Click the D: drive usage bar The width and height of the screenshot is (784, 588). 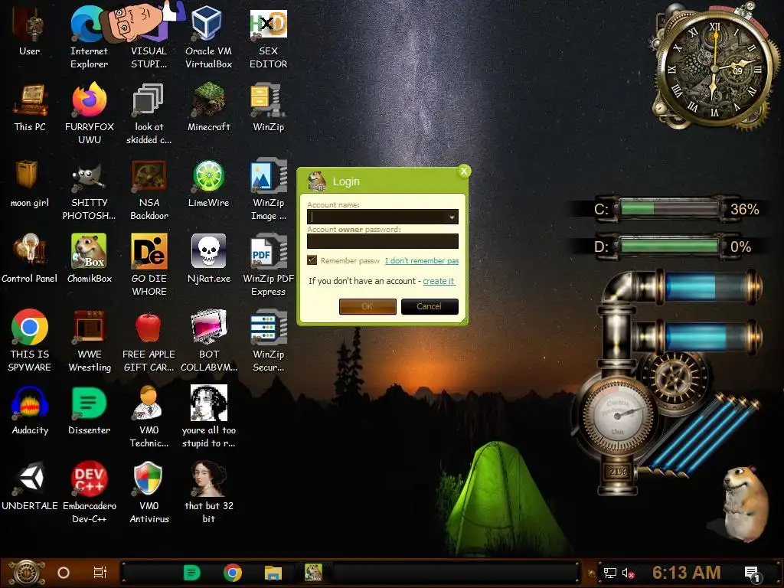click(x=668, y=246)
